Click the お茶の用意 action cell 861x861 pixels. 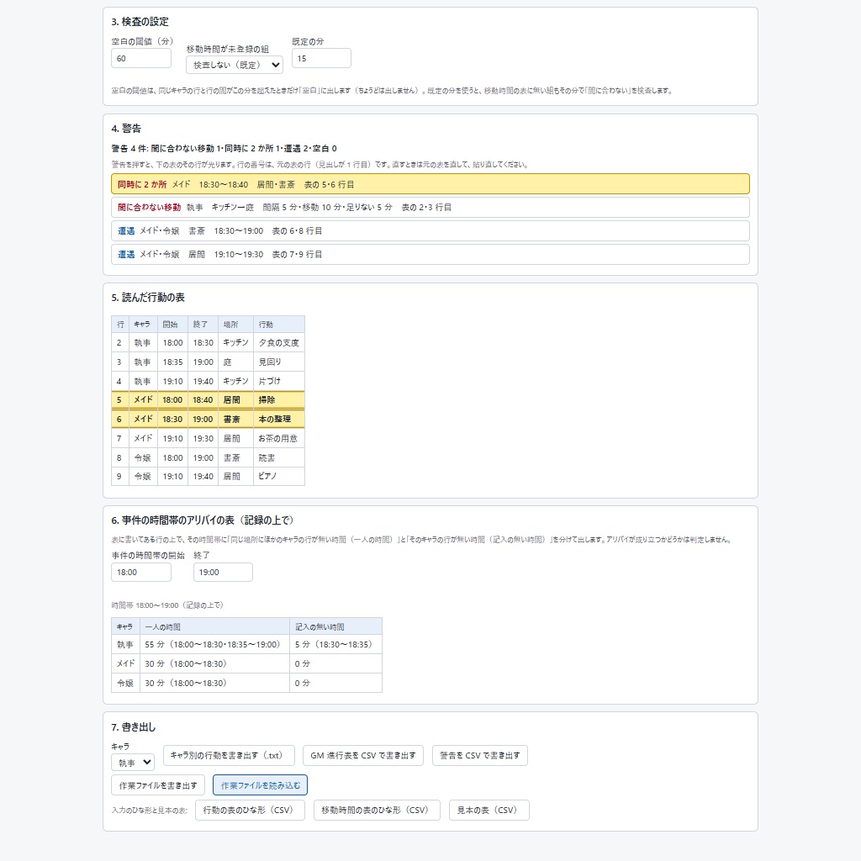[279, 438]
